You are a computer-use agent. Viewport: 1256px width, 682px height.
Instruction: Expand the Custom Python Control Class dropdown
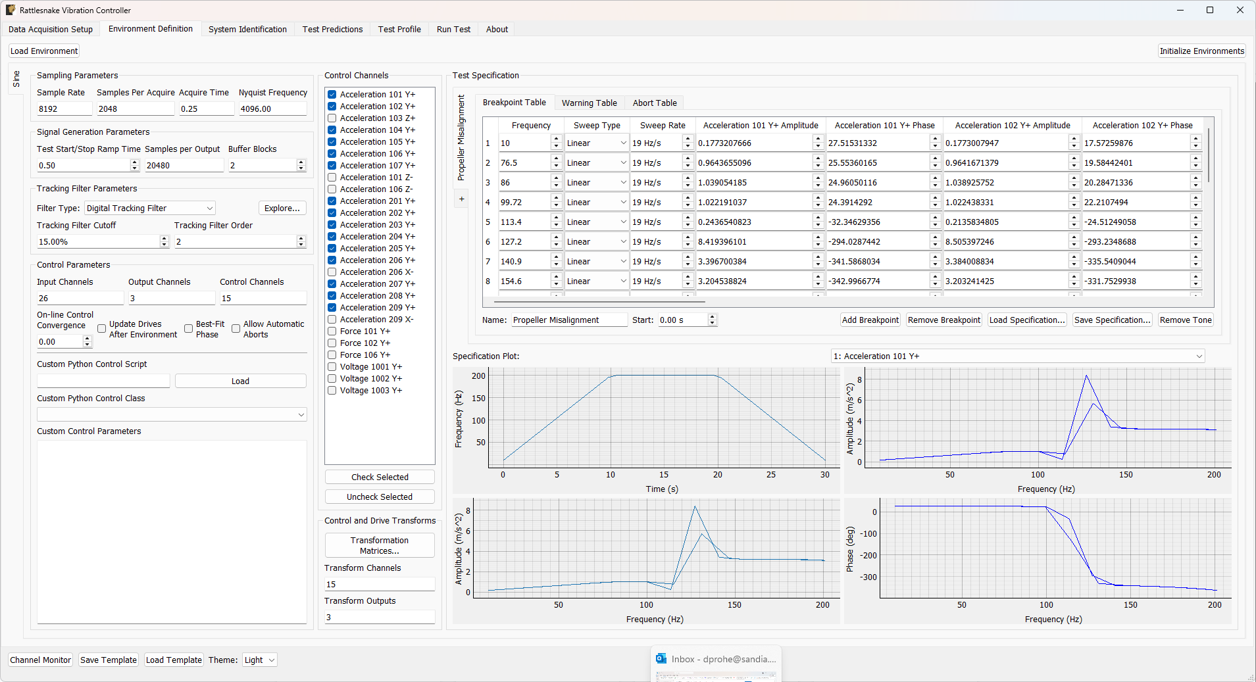(x=172, y=414)
